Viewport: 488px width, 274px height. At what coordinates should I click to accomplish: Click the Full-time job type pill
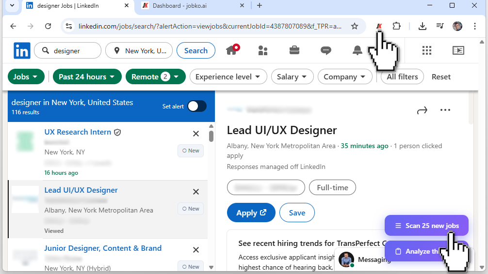[332, 188]
